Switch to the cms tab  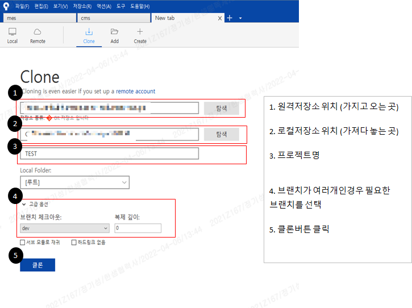[114, 18]
